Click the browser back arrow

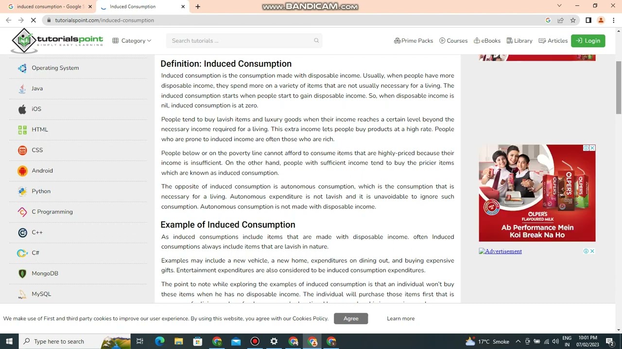(8, 20)
